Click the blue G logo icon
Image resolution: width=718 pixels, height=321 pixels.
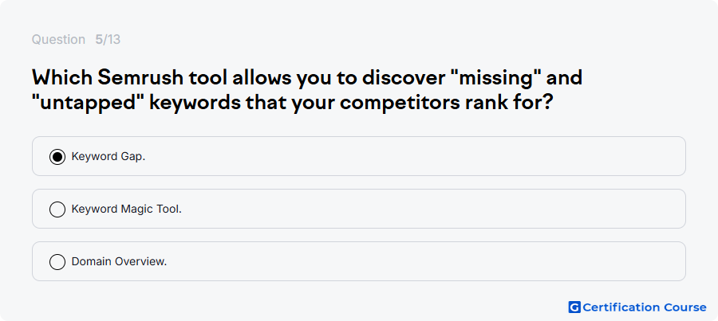tap(574, 307)
